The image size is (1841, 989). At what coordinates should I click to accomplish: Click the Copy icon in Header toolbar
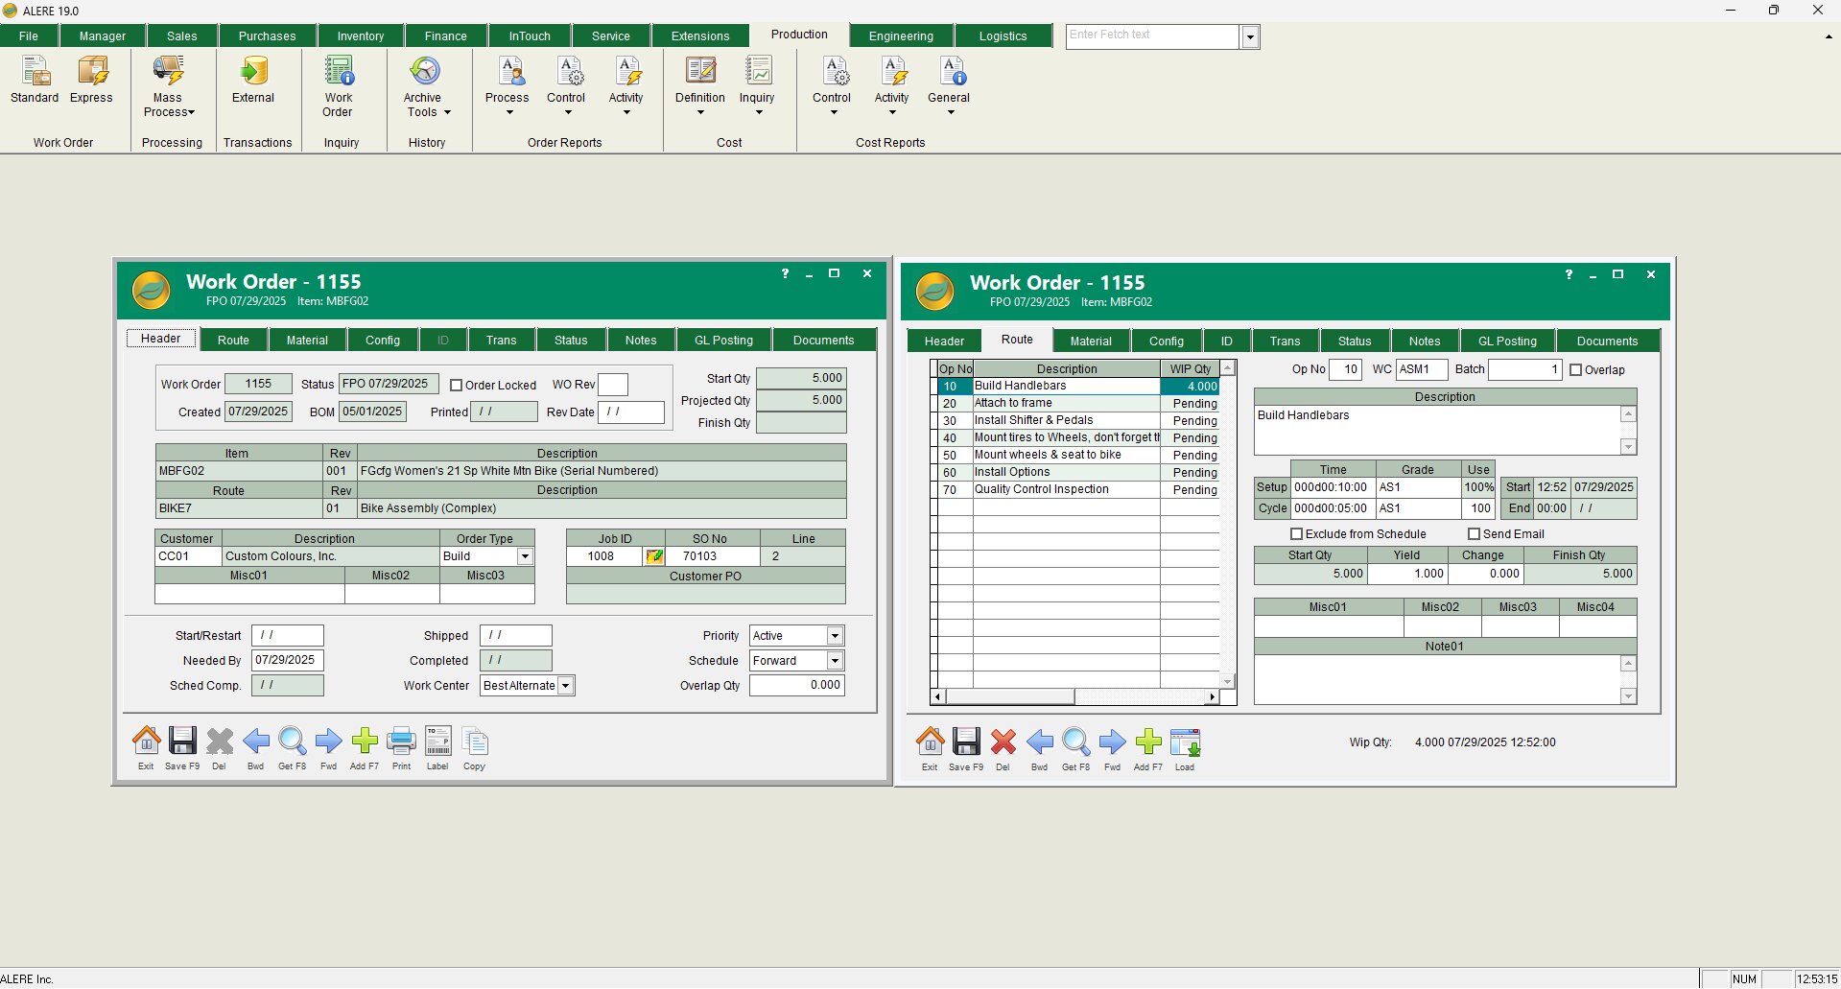click(474, 742)
